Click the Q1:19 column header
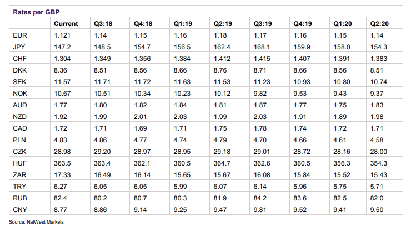This screenshot has height=227, width=411. [183, 24]
